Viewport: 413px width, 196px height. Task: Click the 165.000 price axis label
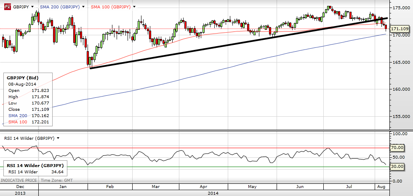(x=400, y=62)
